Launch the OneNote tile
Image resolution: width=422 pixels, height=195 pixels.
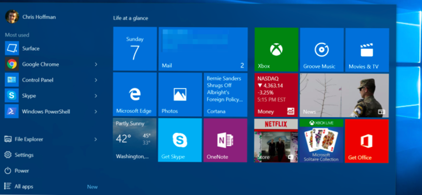point(225,140)
